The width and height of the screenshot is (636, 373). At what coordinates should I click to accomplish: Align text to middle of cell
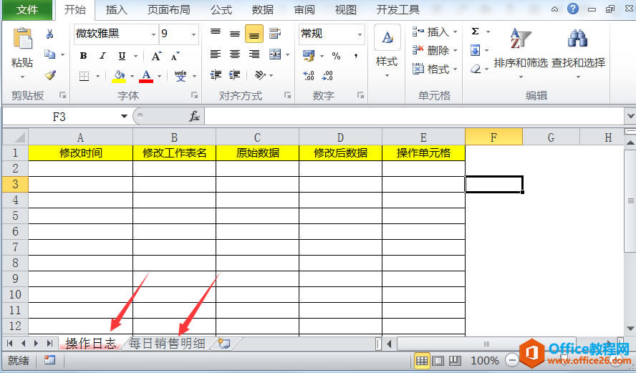[x=235, y=34]
